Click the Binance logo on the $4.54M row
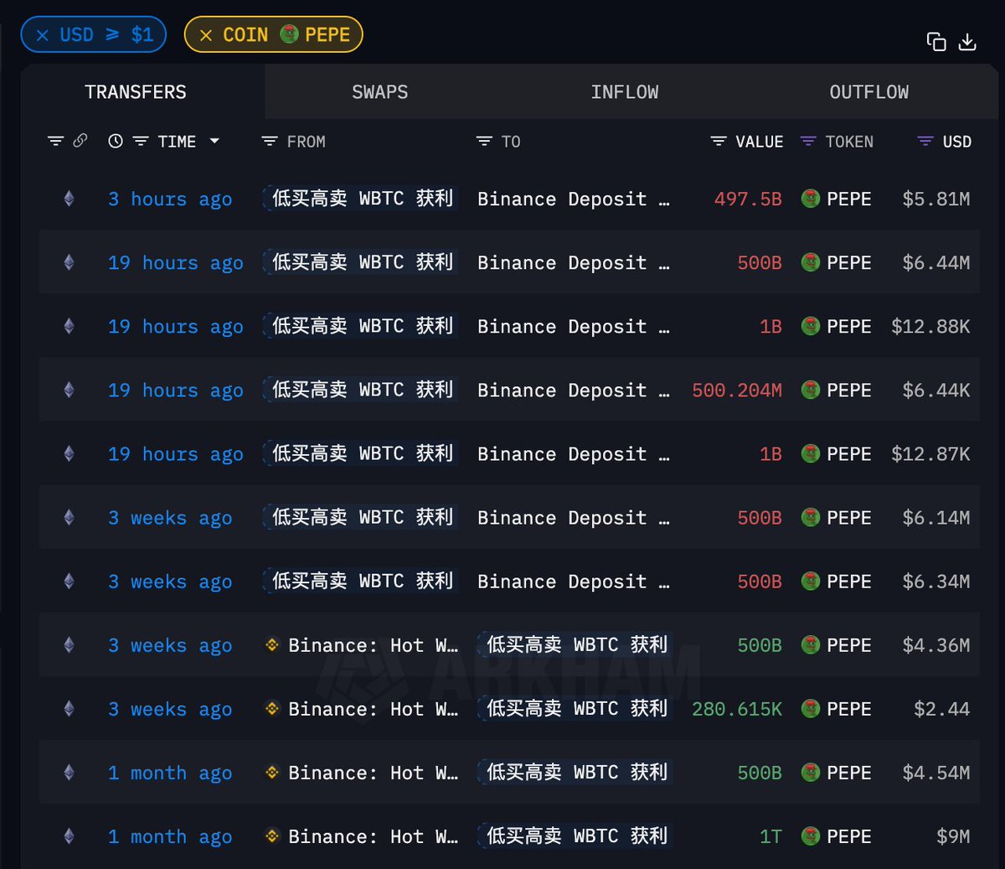 point(272,772)
